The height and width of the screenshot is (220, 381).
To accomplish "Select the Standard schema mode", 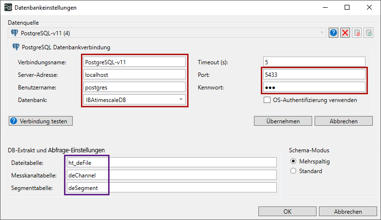I will (293, 171).
